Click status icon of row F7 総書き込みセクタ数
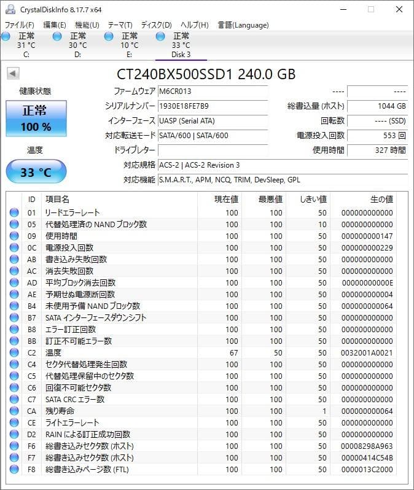 pos(14,457)
